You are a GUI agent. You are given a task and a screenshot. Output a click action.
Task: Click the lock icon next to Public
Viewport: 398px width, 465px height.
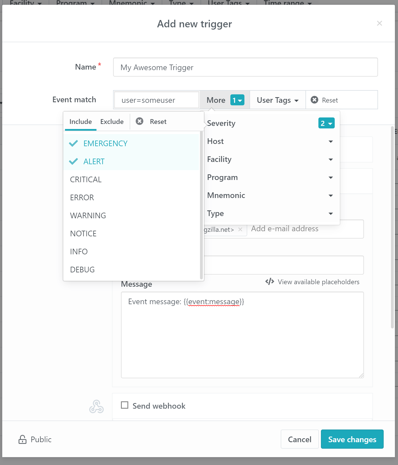click(x=22, y=439)
